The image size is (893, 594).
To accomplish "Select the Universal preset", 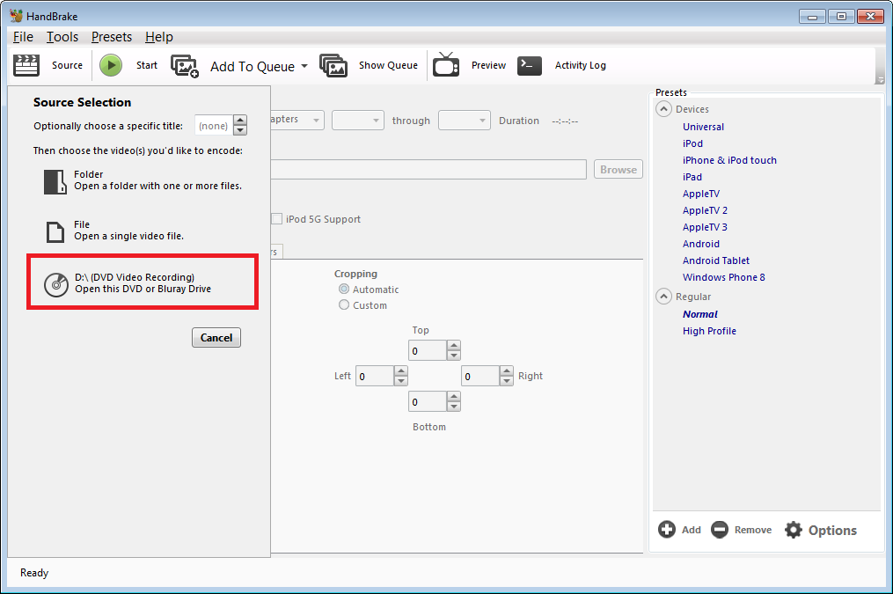I will [x=703, y=127].
